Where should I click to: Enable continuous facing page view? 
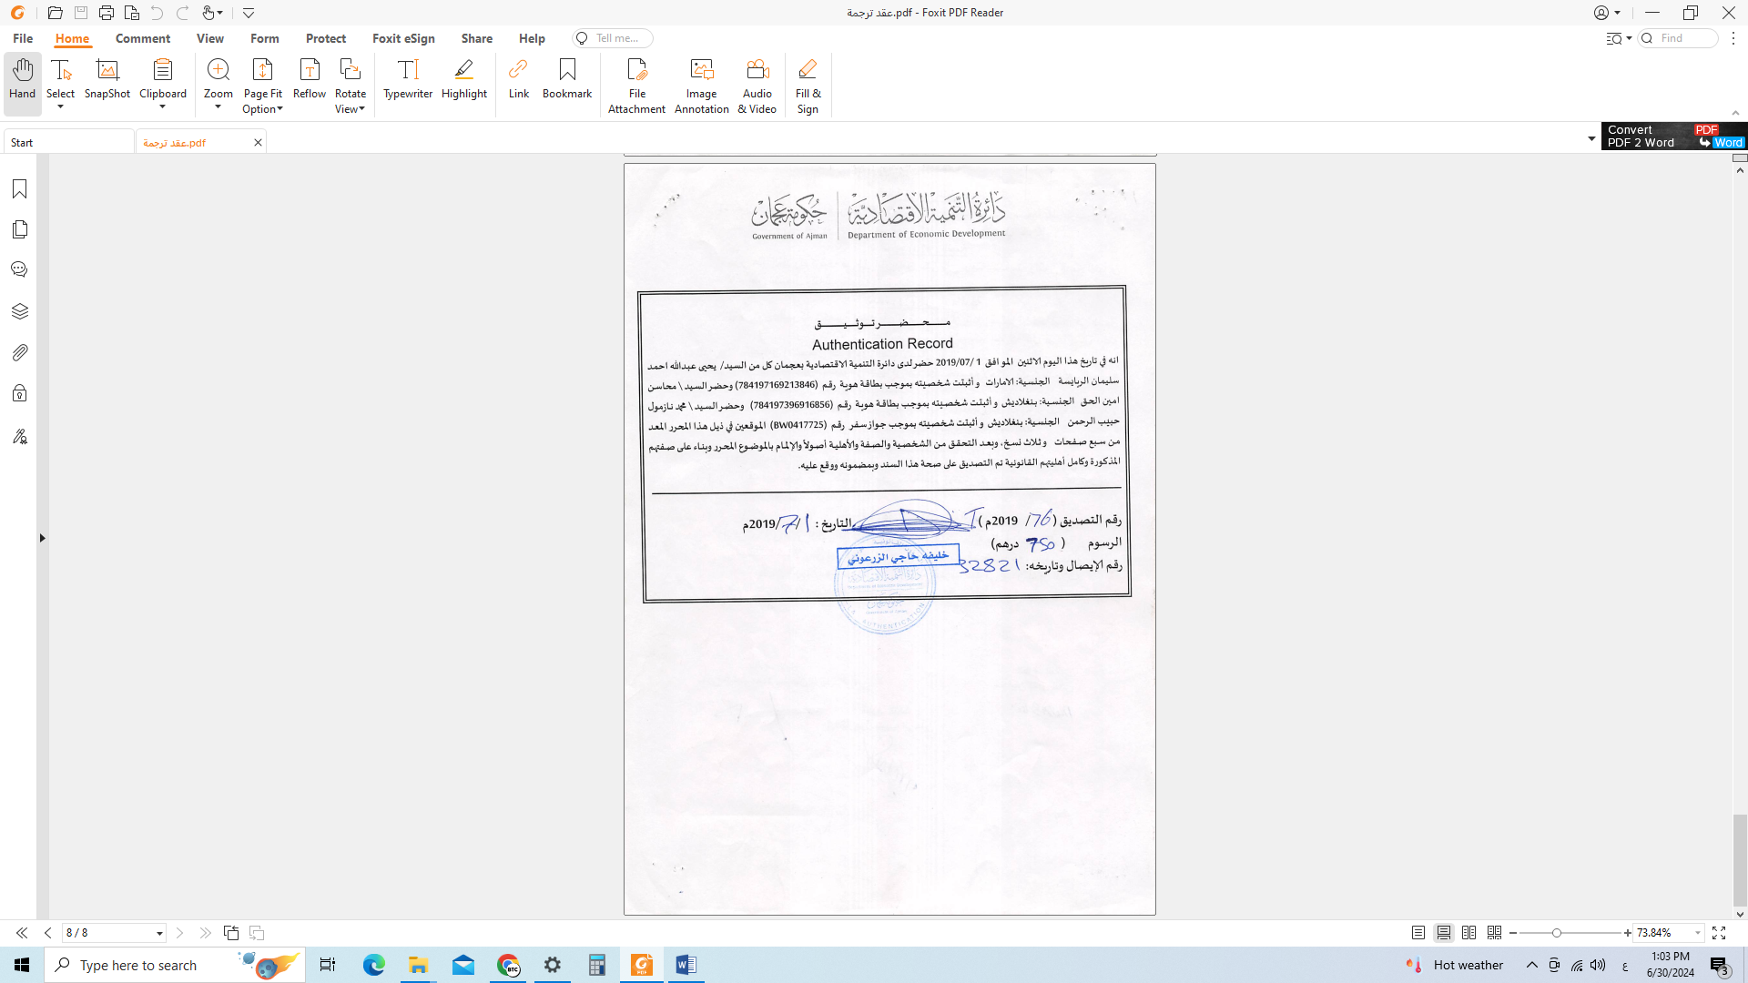coord(1494,933)
